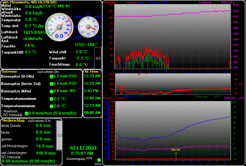Click the green Alarm indicator light
Image resolution: width=246 pixels, height=166 pixels.
click(x=99, y=160)
